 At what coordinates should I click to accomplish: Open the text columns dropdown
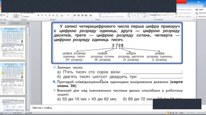91,15
